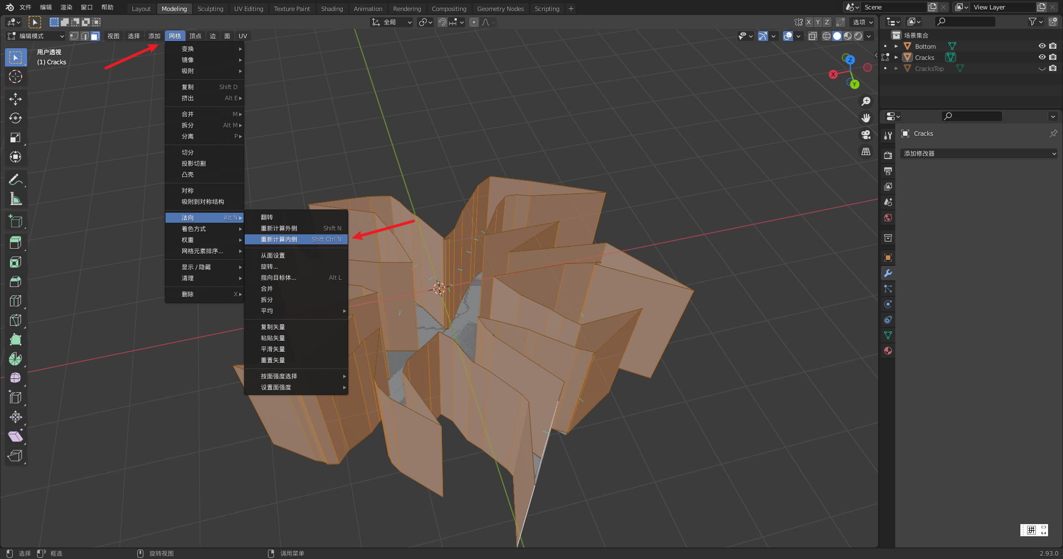The image size is (1063, 559).
Task: Open the Options dropdown in header
Action: point(862,22)
